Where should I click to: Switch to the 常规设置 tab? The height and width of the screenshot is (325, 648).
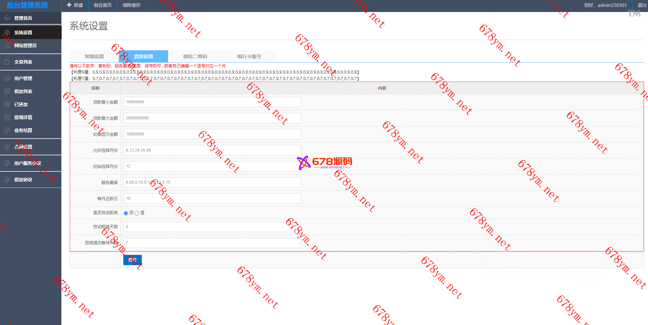(x=94, y=56)
